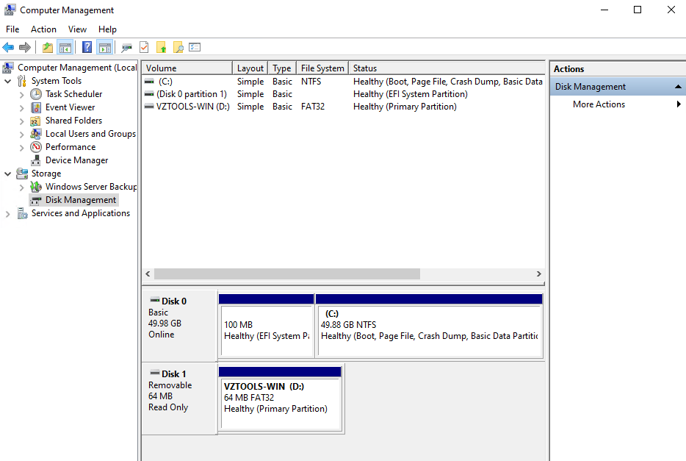Expand the Windows Server Backup node
Image resolution: width=686 pixels, height=461 pixels.
point(21,187)
